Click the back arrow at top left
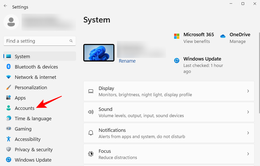The image size is (260, 166). (x=5, y=6)
